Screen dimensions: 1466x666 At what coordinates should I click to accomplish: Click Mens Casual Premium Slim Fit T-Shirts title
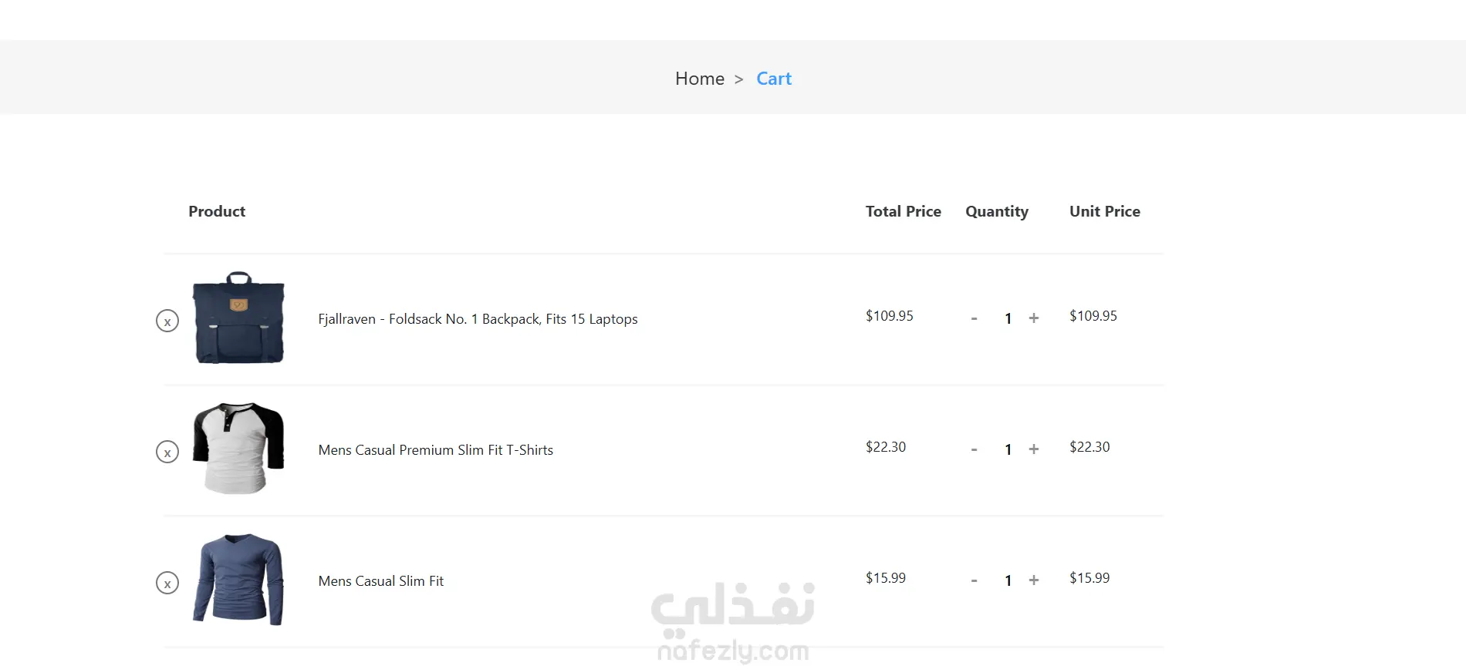coord(436,450)
